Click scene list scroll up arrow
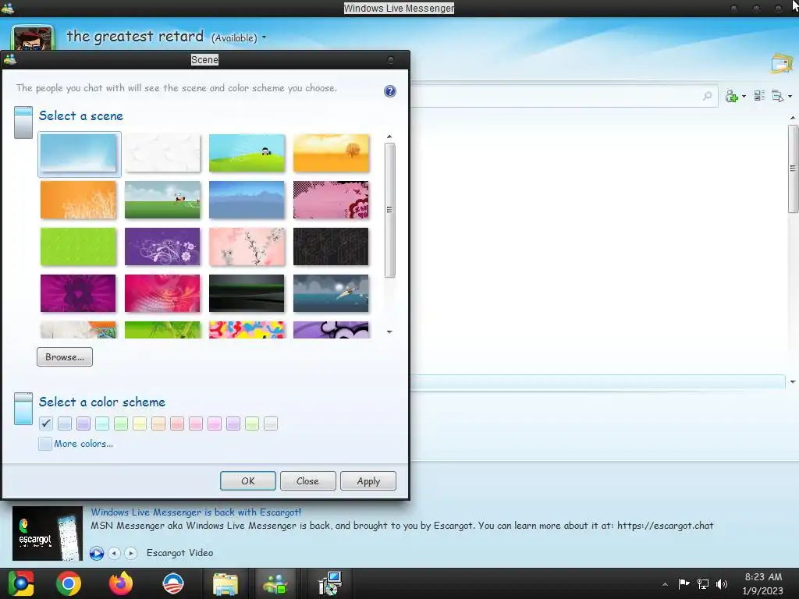Viewport: 799px width, 599px height. (389, 136)
